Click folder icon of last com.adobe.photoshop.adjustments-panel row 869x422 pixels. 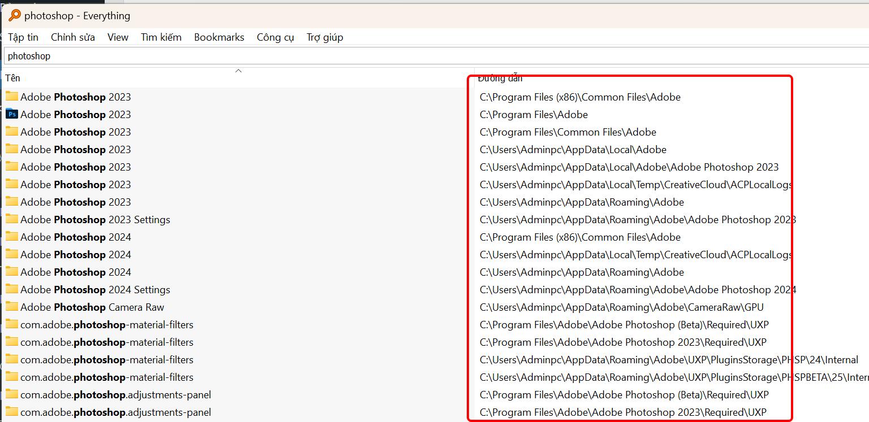[12, 412]
